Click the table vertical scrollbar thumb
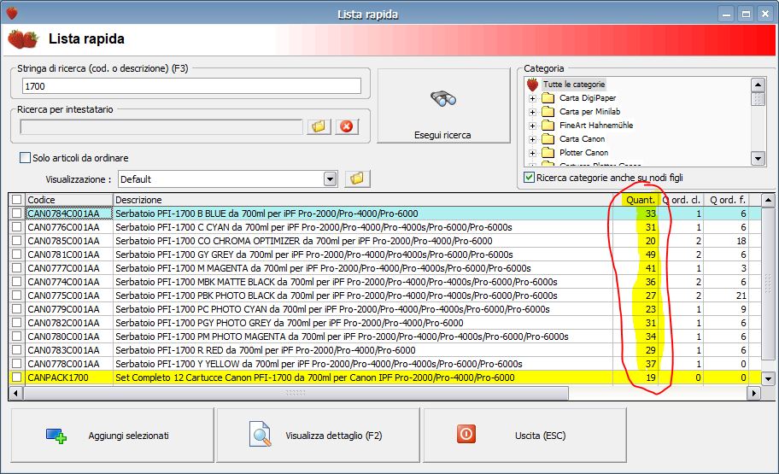Screen dimensions: 779x474 coord(768,284)
